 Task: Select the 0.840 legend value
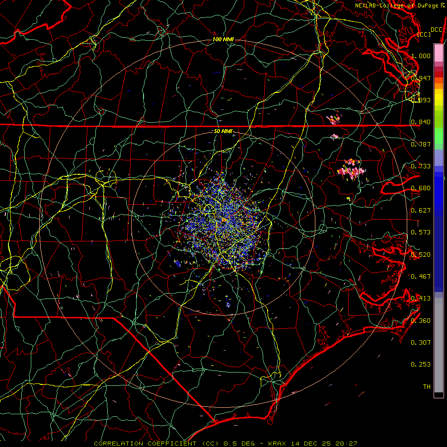click(x=421, y=122)
